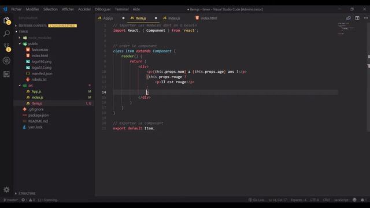Open yarn.lock in the explorer

point(35,127)
